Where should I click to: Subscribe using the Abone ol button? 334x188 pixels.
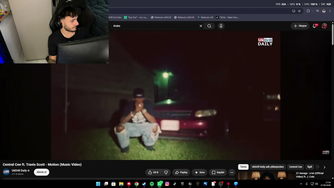point(41,172)
